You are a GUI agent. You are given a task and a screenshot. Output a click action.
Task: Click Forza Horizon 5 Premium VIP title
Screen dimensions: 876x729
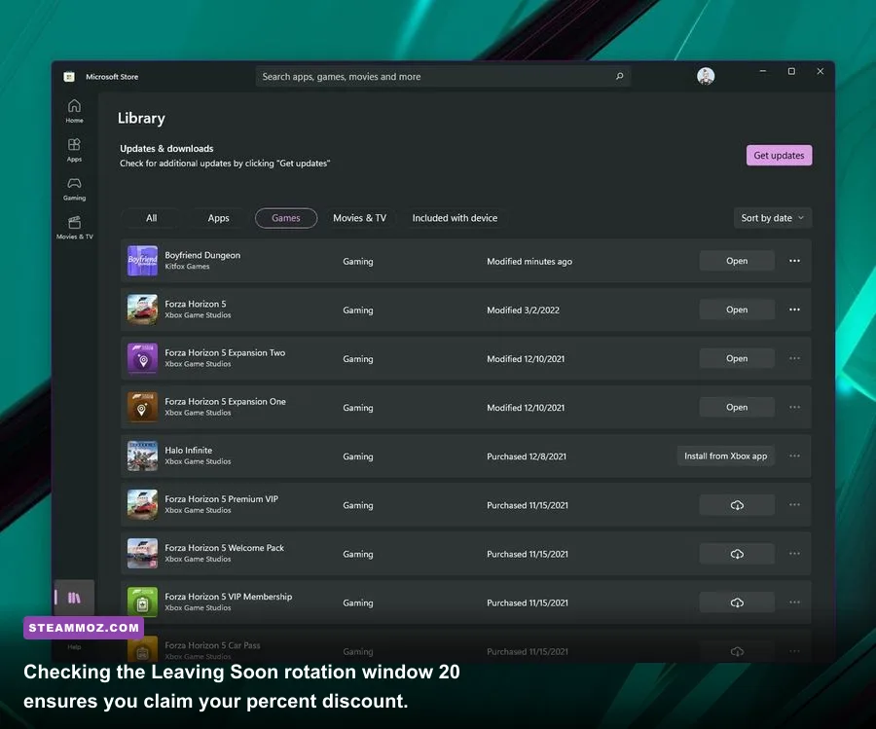tap(221, 499)
